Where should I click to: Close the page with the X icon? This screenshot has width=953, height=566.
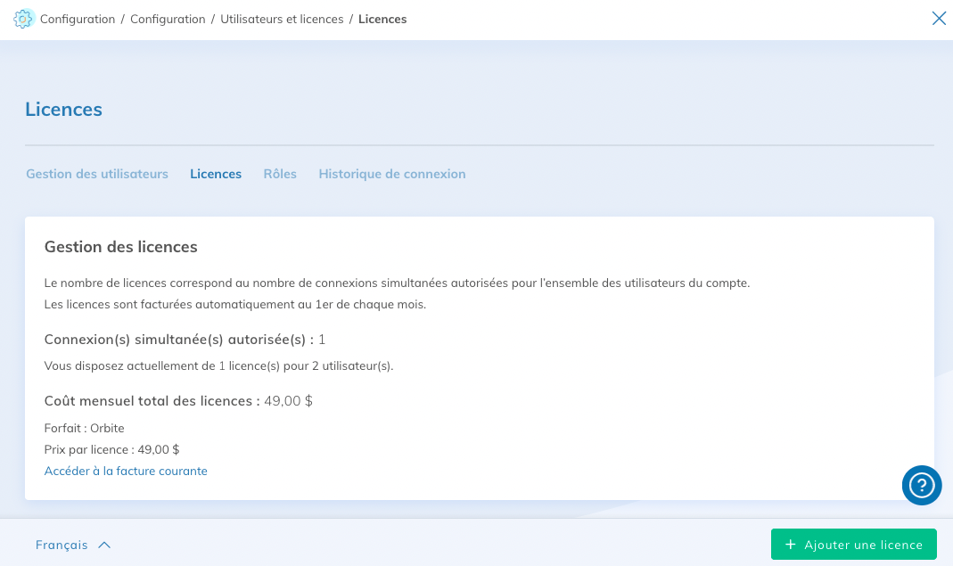coord(939,18)
